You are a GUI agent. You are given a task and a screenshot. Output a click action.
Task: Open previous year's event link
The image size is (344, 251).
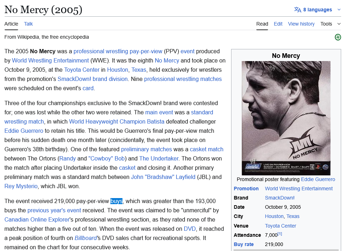pos(54,210)
